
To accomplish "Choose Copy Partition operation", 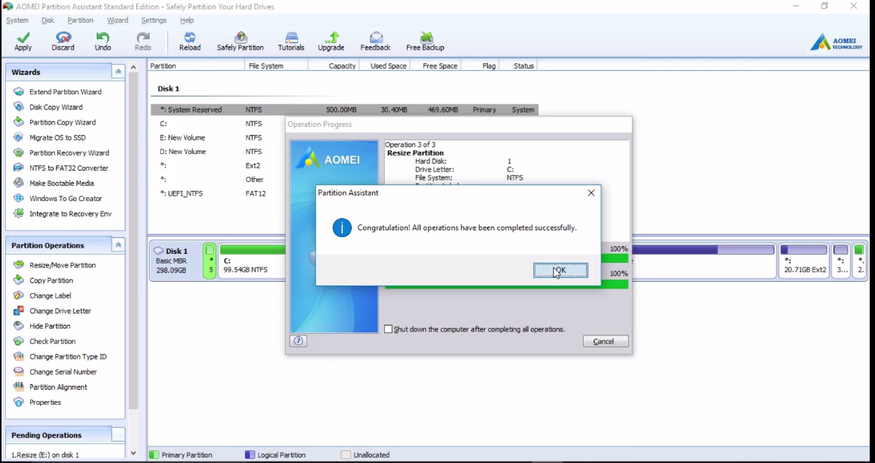I will click(x=51, y=280).
